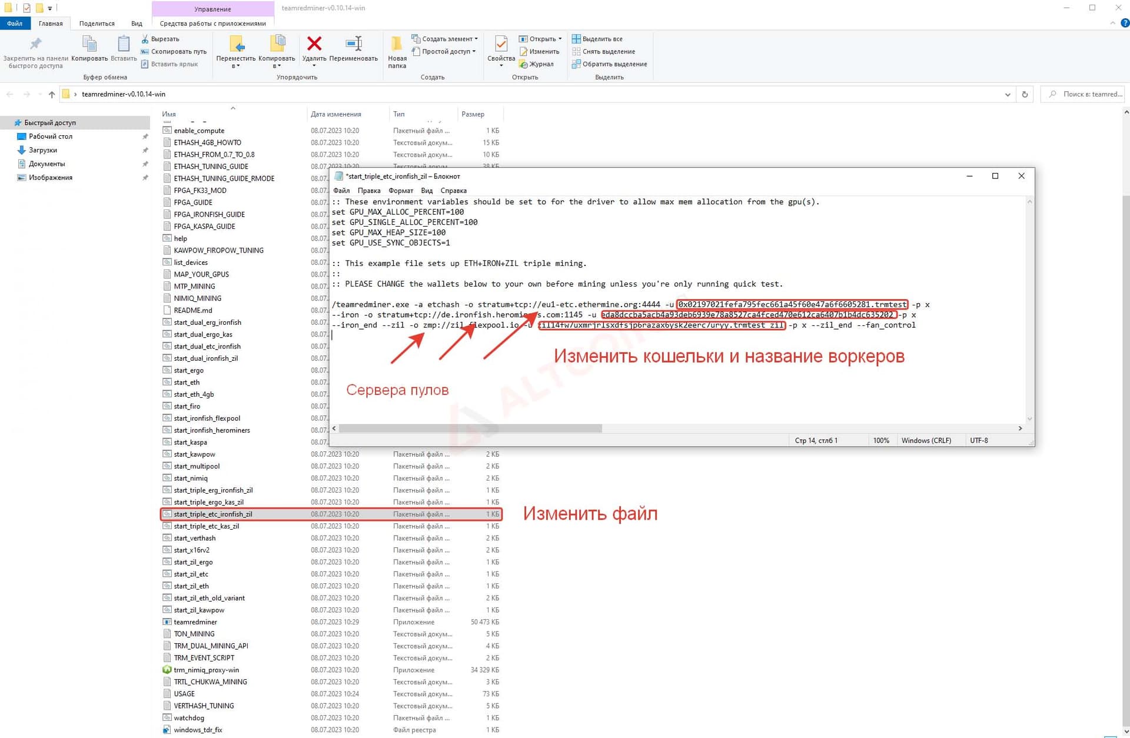Open Свойства properties icon
The width and height of the screenshot is (1130, 738).
pos(501,45)
